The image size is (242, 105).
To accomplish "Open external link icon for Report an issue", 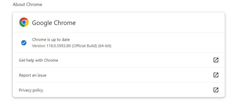I will point(216,75).
